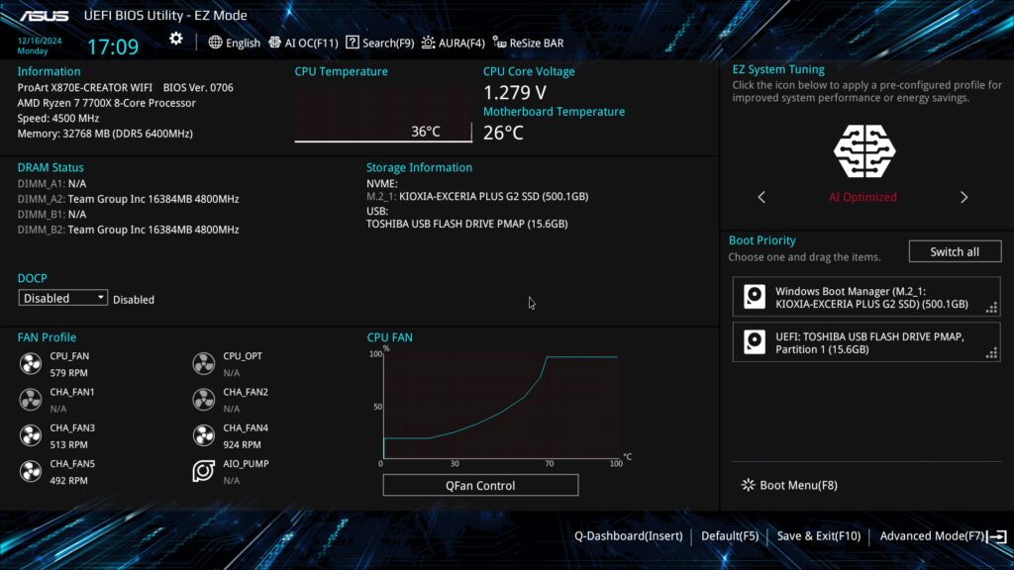1014x570 pixels.
Task: Click the AMD Ryzen 7 7700X processor text
Action: [x=106, y=103]
